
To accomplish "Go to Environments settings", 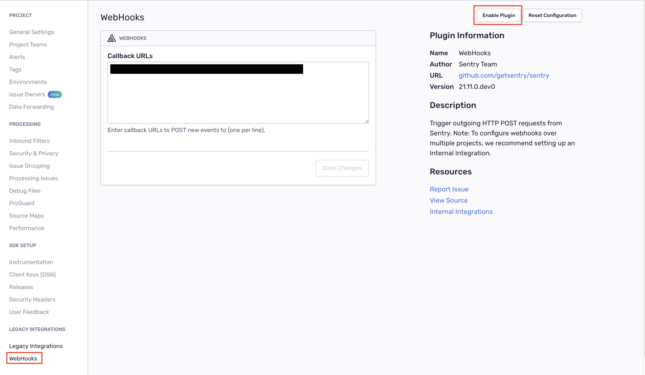I will (28, 82).
